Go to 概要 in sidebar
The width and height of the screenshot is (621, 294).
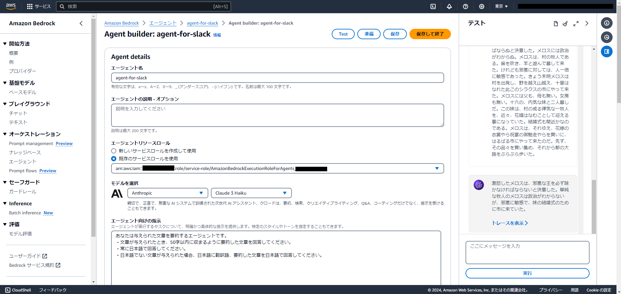(x=14, y=53)
